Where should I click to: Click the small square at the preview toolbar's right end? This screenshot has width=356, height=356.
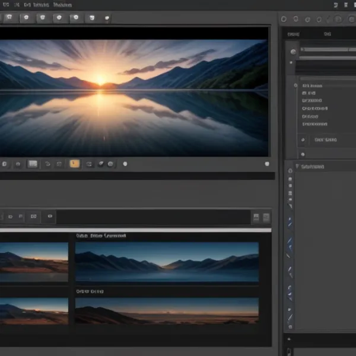click(x=266, y=164)
